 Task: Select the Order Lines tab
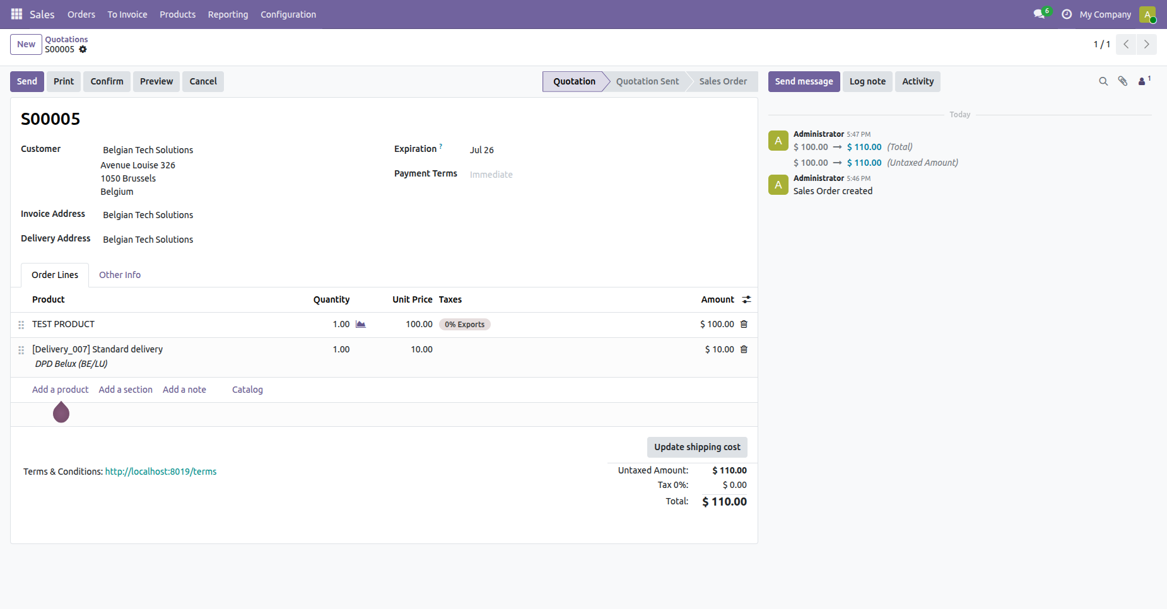click(x=55, y=275)
